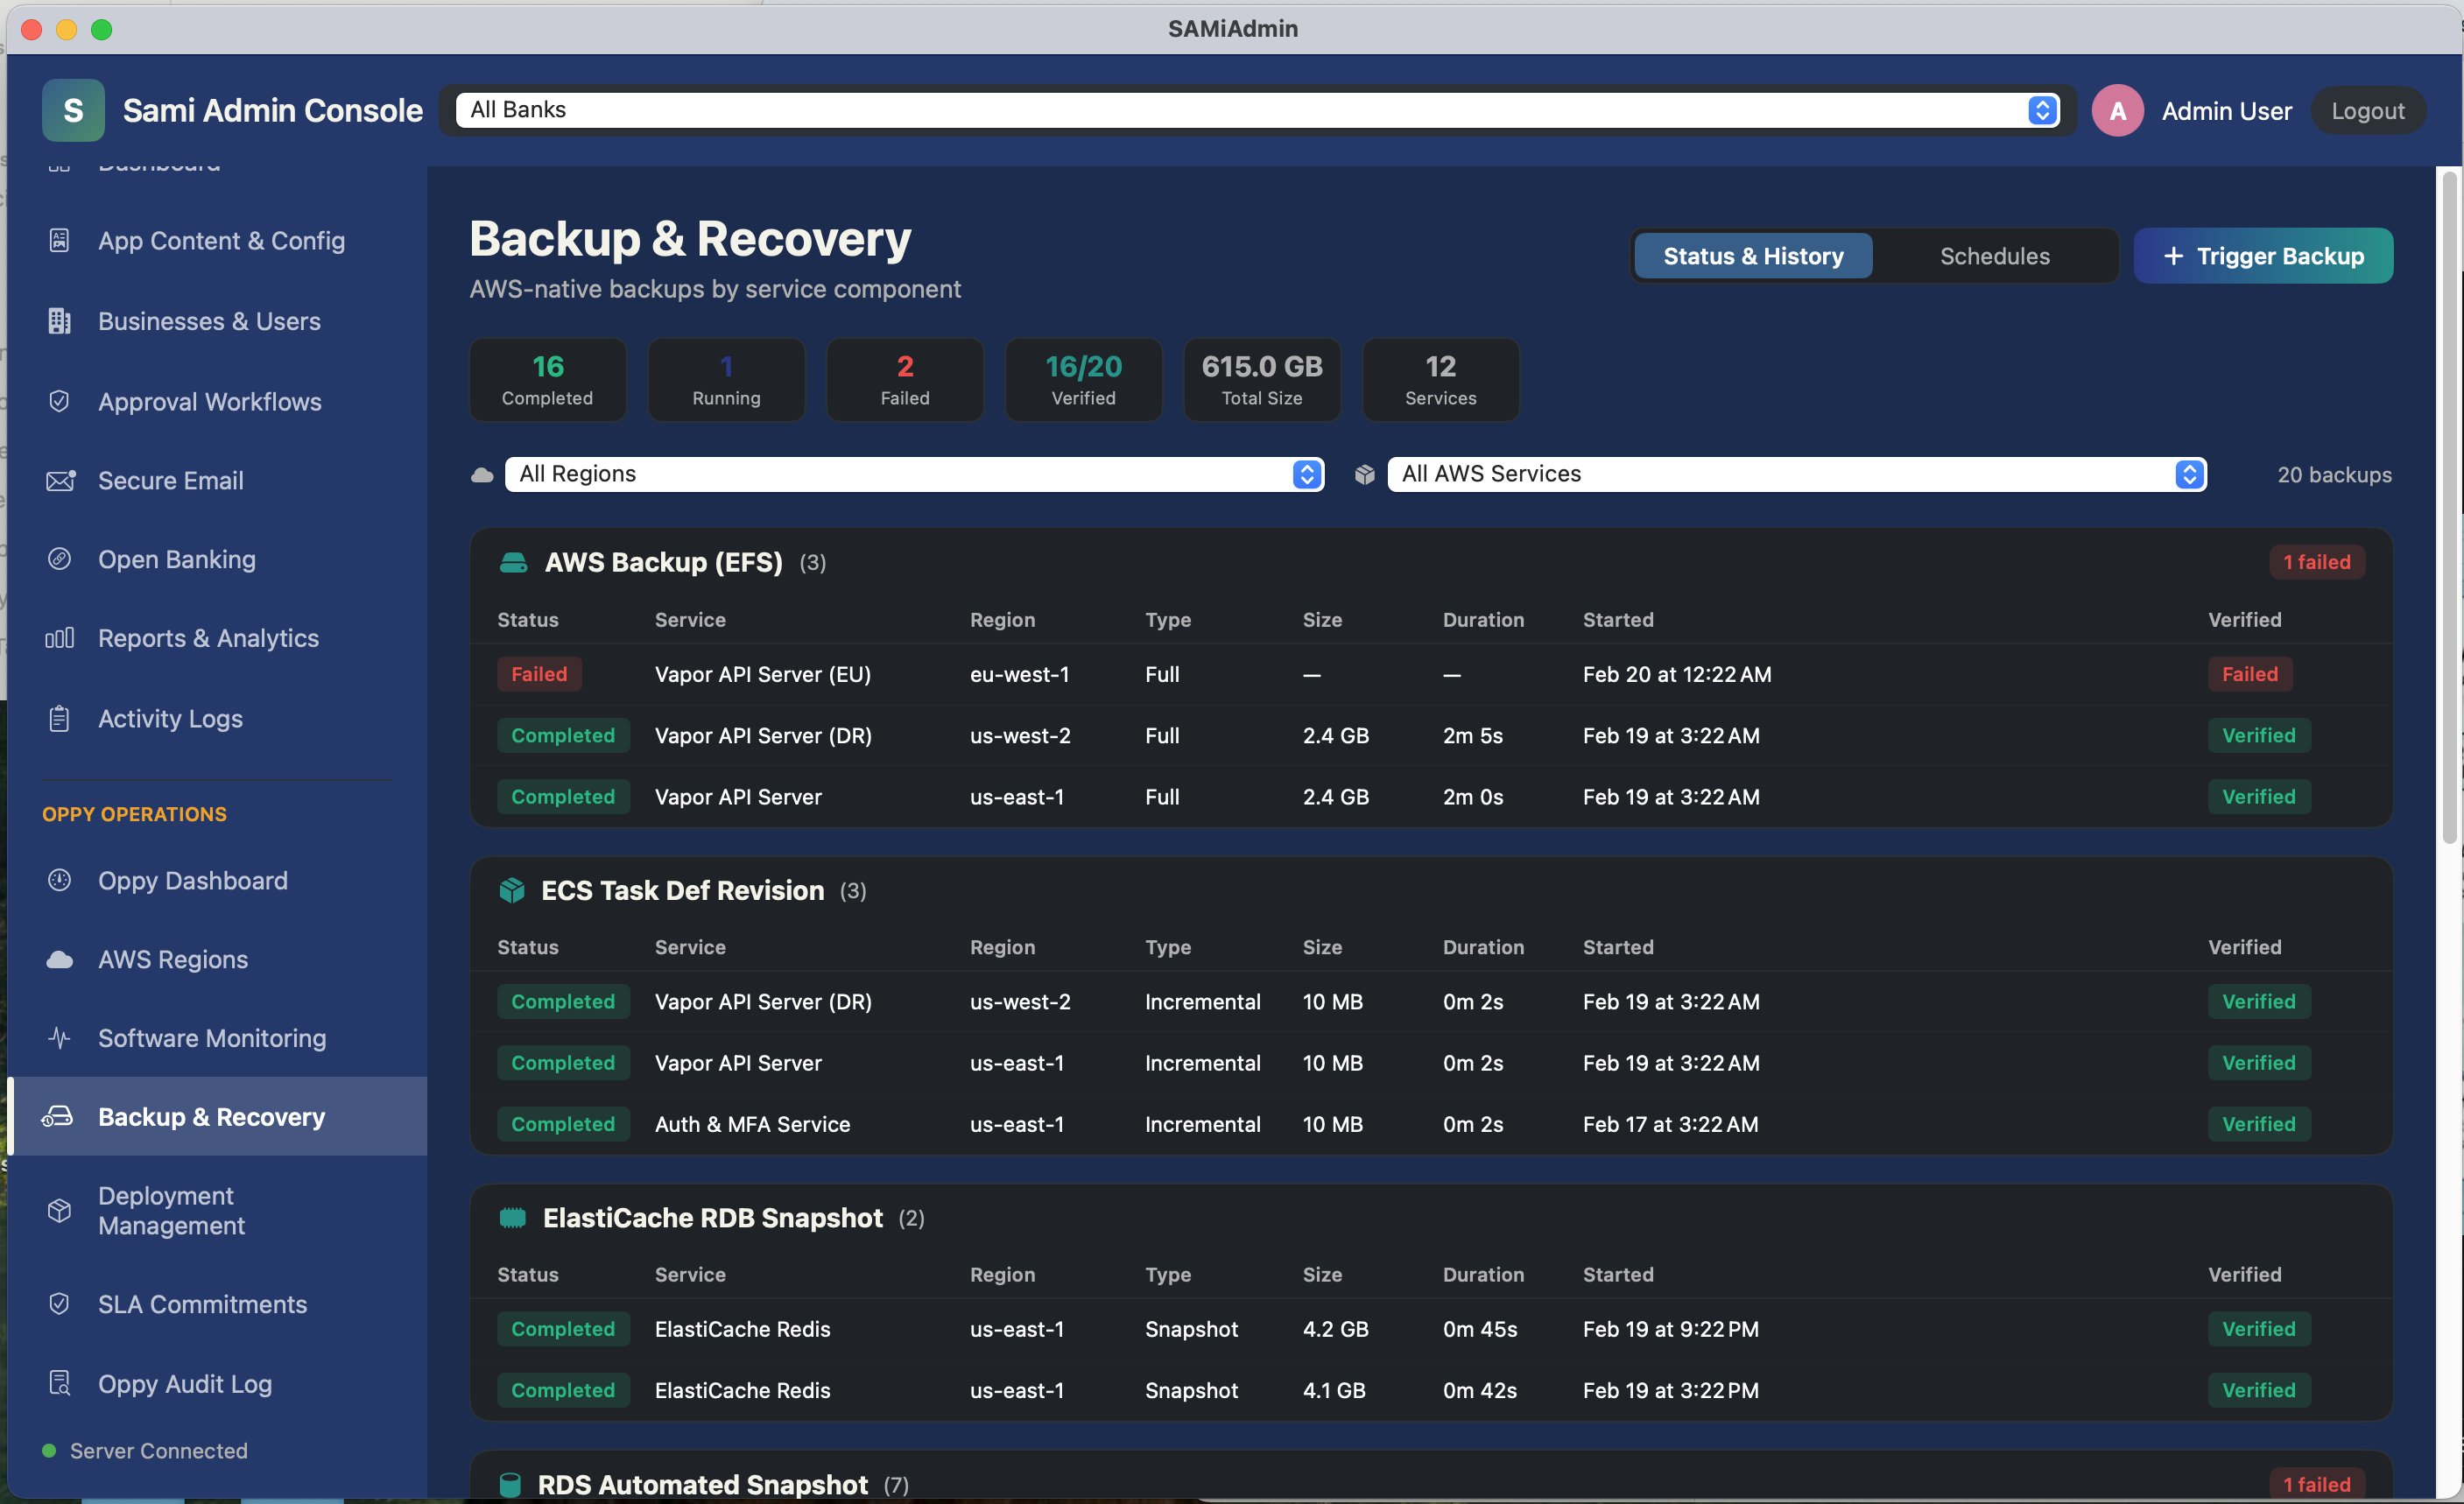Image resolution: width=2464 pixels, height=1504 pixels.
Task: Click the Activity Logs clipboard icon
Action: click(60, 718)
